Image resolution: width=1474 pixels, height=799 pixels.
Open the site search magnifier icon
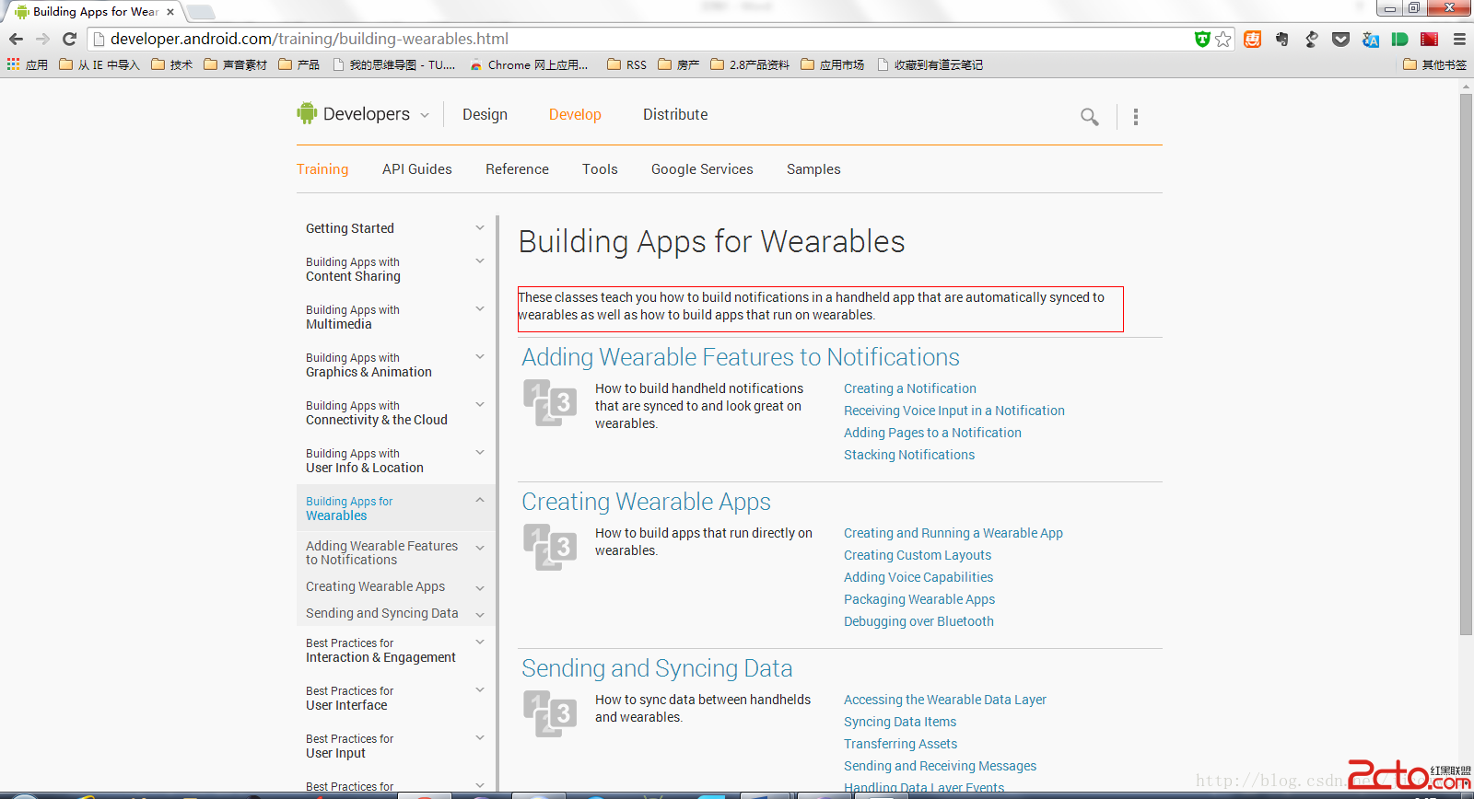pos(1089,117)
